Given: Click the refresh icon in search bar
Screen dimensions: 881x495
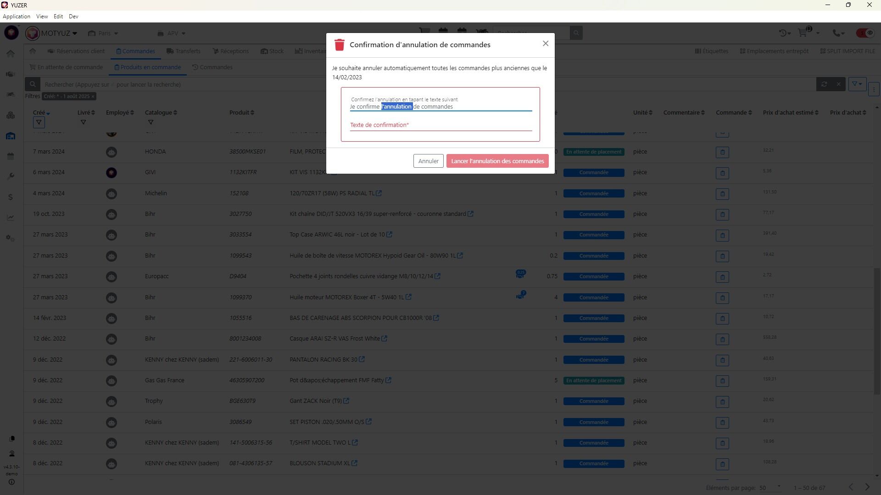Looking at the screenshot, I should tap(824, 84).
